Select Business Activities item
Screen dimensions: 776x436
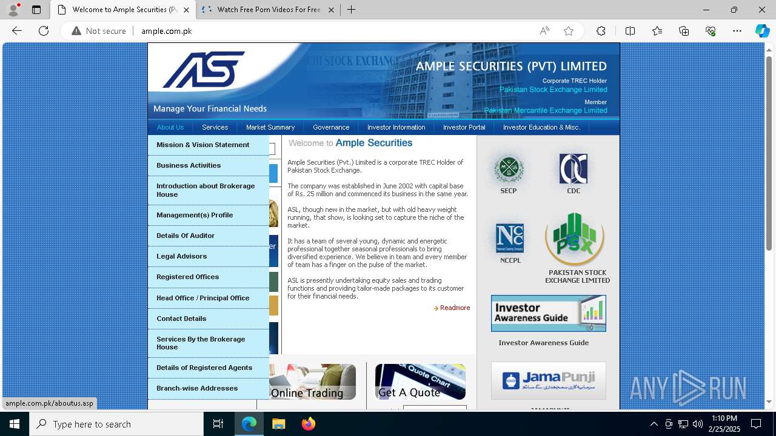tap(209, 166)
